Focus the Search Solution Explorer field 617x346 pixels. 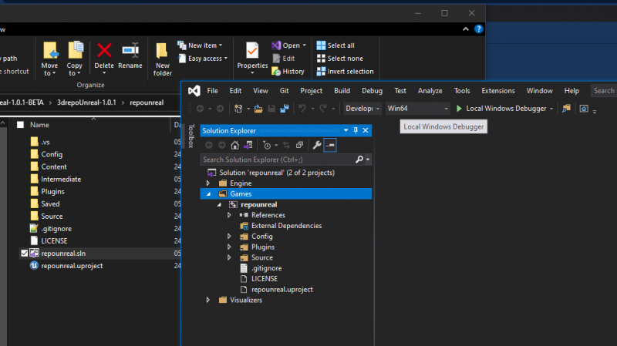278,160
